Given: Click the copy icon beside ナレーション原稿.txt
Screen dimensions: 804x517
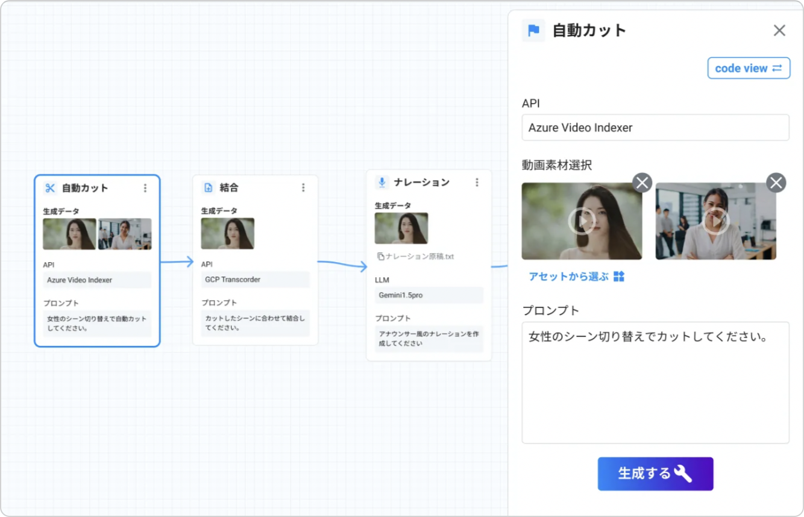Looking at the screenshot, I should [x=381, y=257].
